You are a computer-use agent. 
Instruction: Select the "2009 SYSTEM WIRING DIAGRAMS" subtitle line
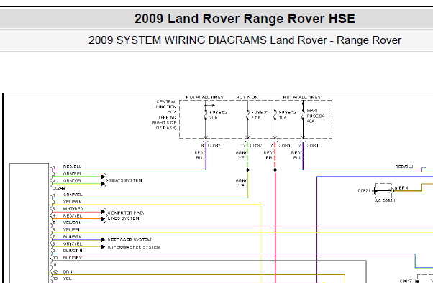[245, 40]
